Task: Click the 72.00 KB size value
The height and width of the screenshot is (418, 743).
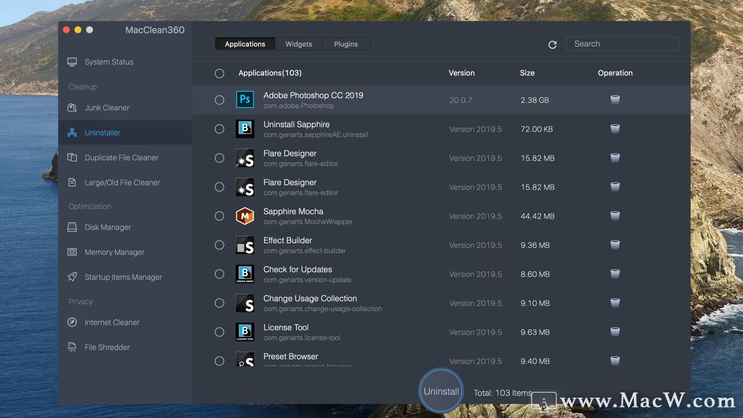Action: (538, 129)
